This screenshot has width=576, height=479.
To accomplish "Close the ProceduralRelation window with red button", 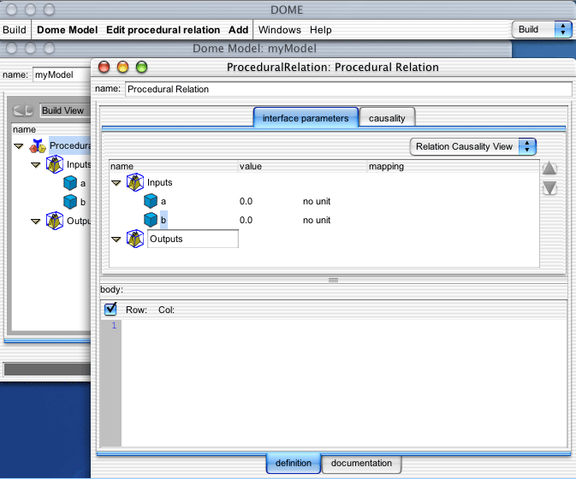I will pos(104,68).
